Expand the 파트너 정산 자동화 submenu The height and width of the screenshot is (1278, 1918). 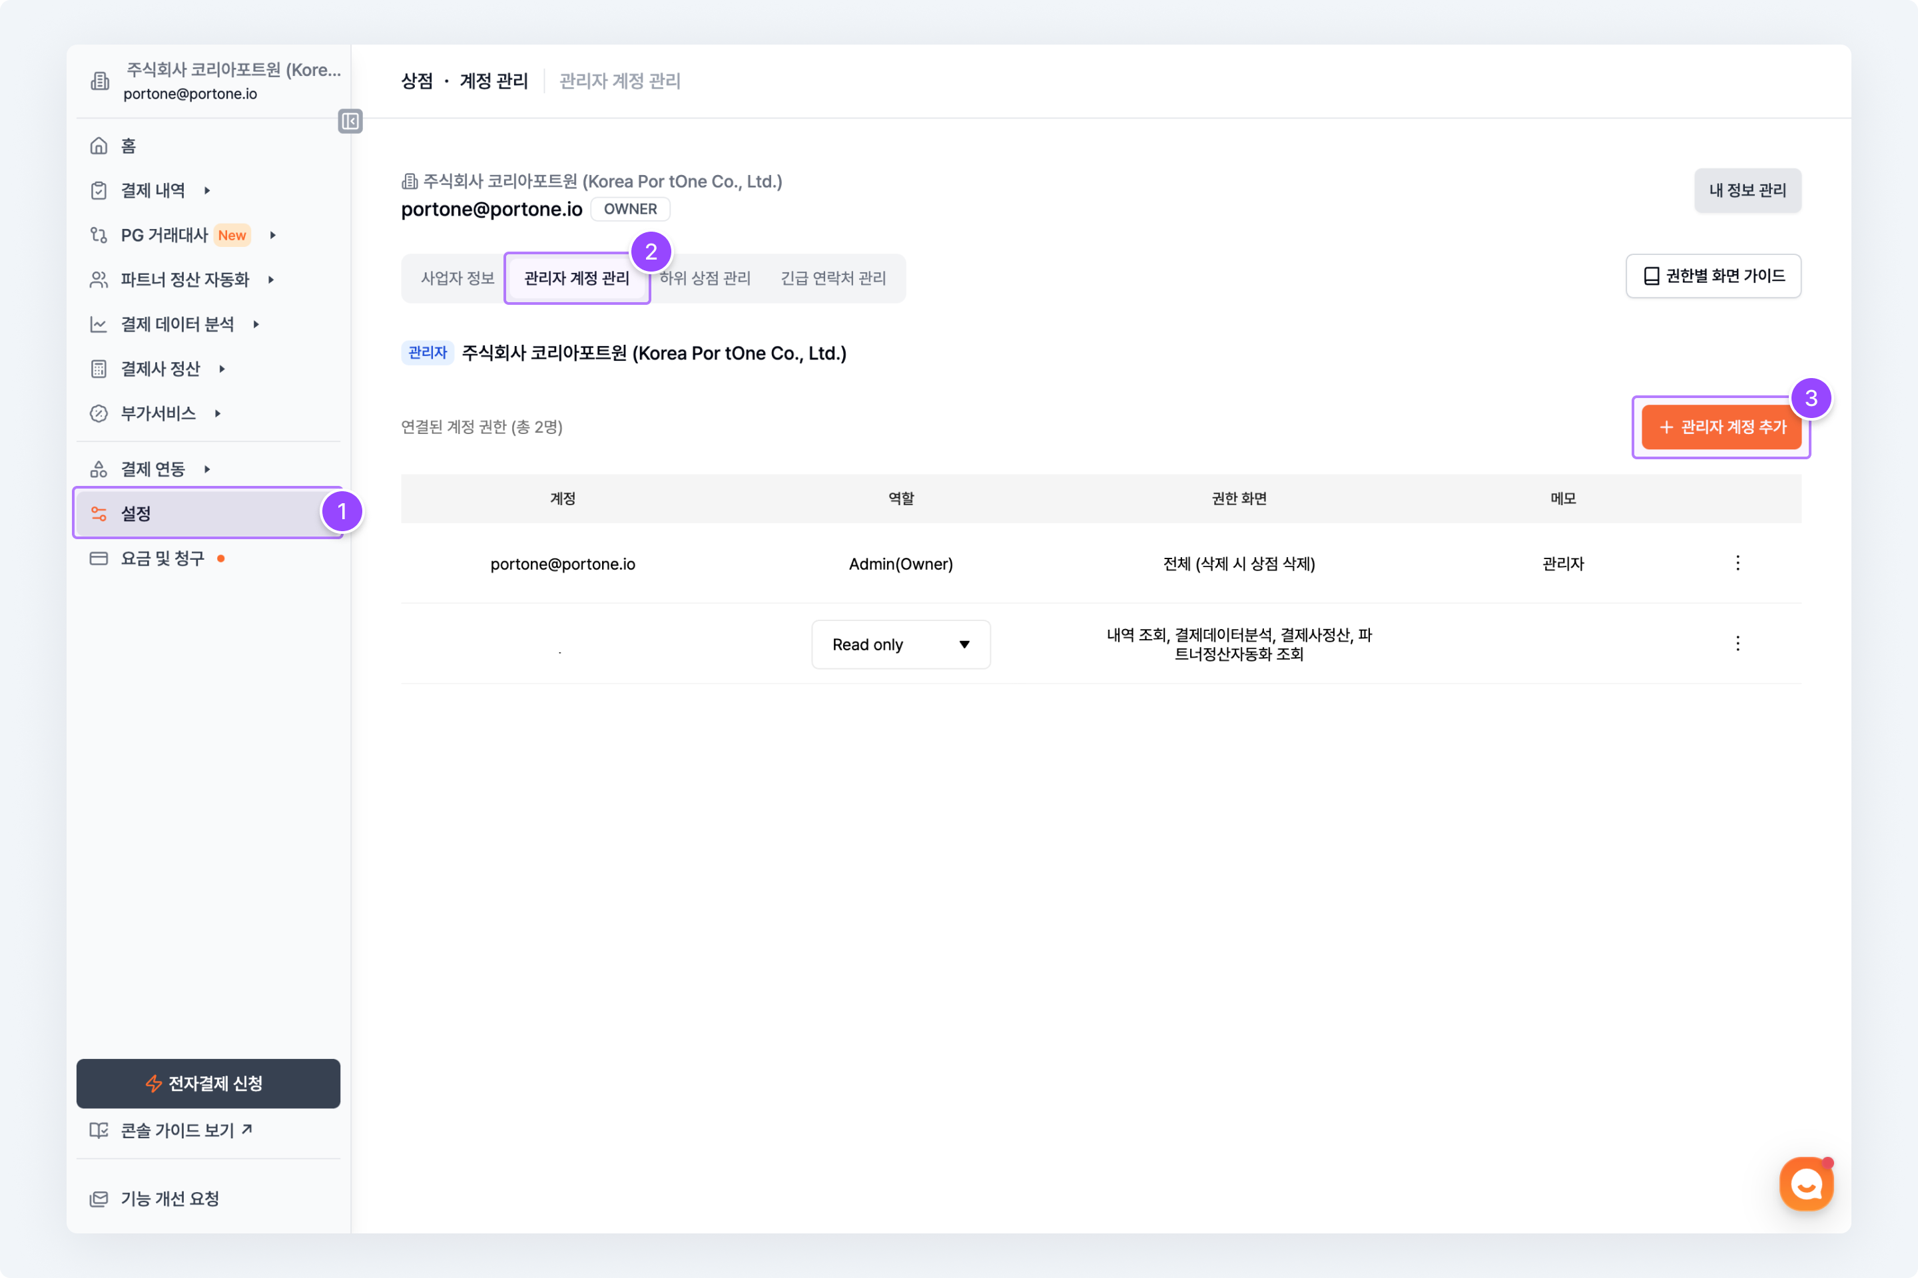pos(271,280)
